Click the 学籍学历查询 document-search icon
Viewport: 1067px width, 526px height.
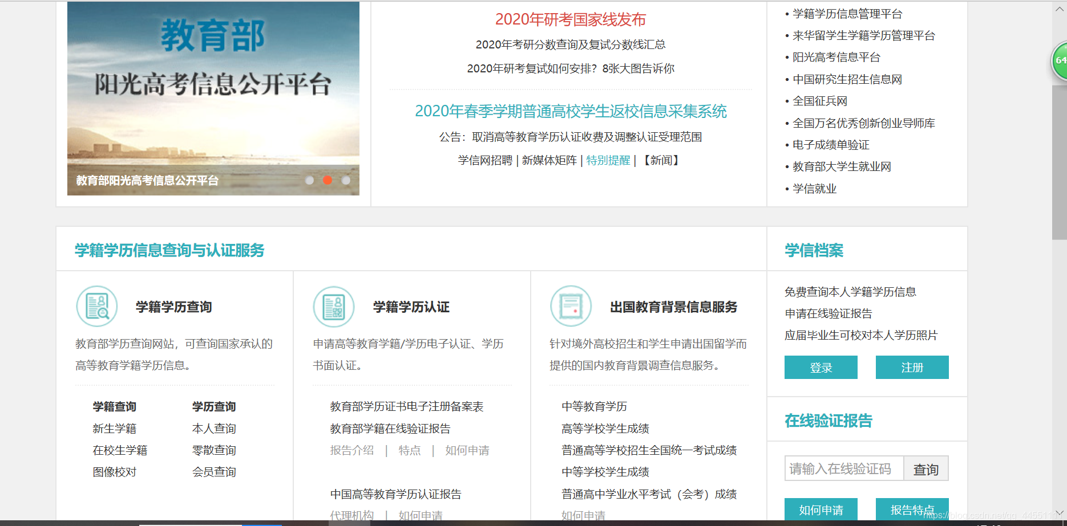point(97,307)
